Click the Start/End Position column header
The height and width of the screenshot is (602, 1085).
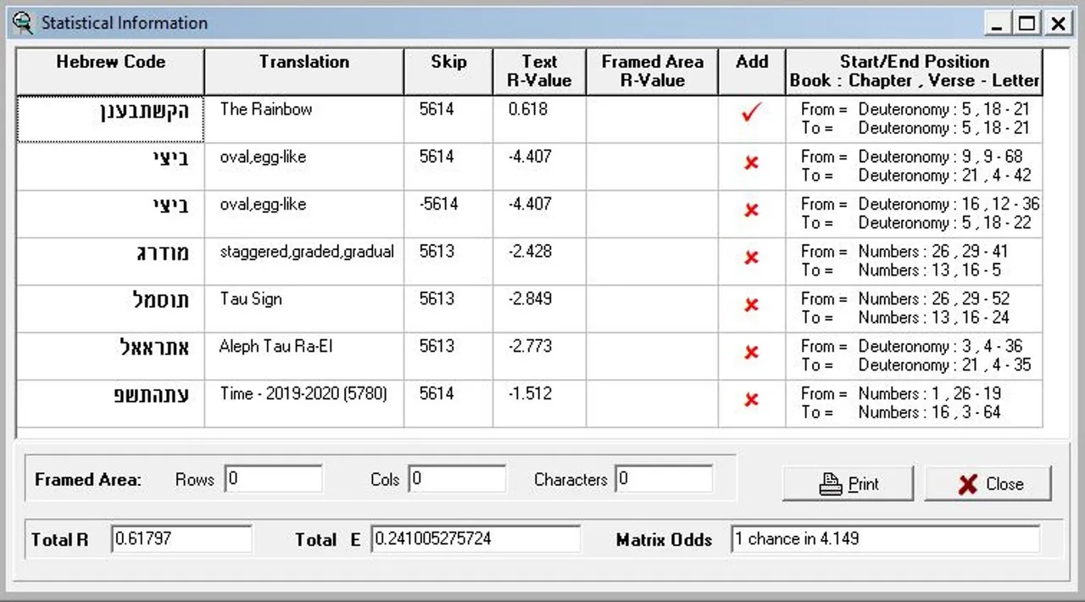914,71
